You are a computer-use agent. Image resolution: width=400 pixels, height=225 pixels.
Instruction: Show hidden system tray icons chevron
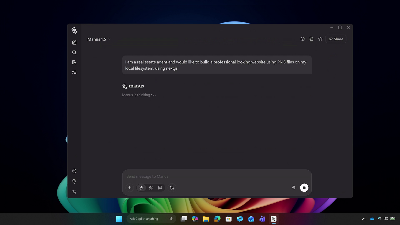[364, 219]
